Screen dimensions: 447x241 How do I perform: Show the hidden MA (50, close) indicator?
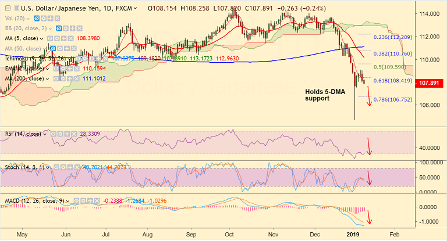(x=53, y=49)
